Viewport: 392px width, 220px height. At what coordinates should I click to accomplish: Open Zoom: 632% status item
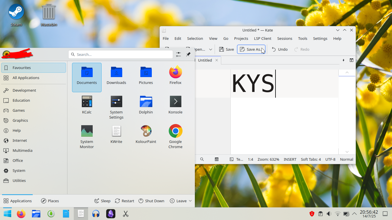tap(268, 159)
